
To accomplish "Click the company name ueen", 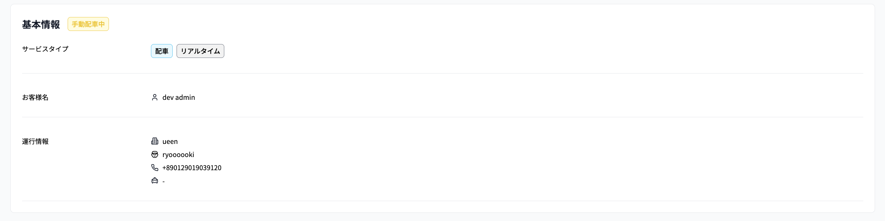I will click(170, 141).
